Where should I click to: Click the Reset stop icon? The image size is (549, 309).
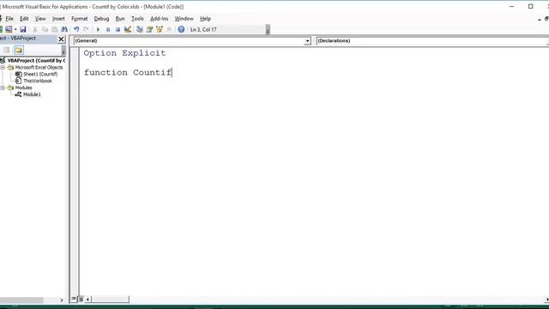[x=118, y=29]
